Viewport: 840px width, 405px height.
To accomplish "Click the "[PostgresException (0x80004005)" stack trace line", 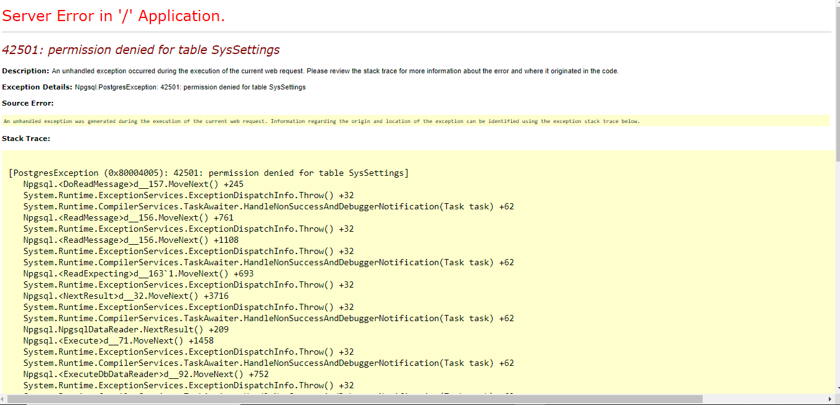I will pos(209,173).
